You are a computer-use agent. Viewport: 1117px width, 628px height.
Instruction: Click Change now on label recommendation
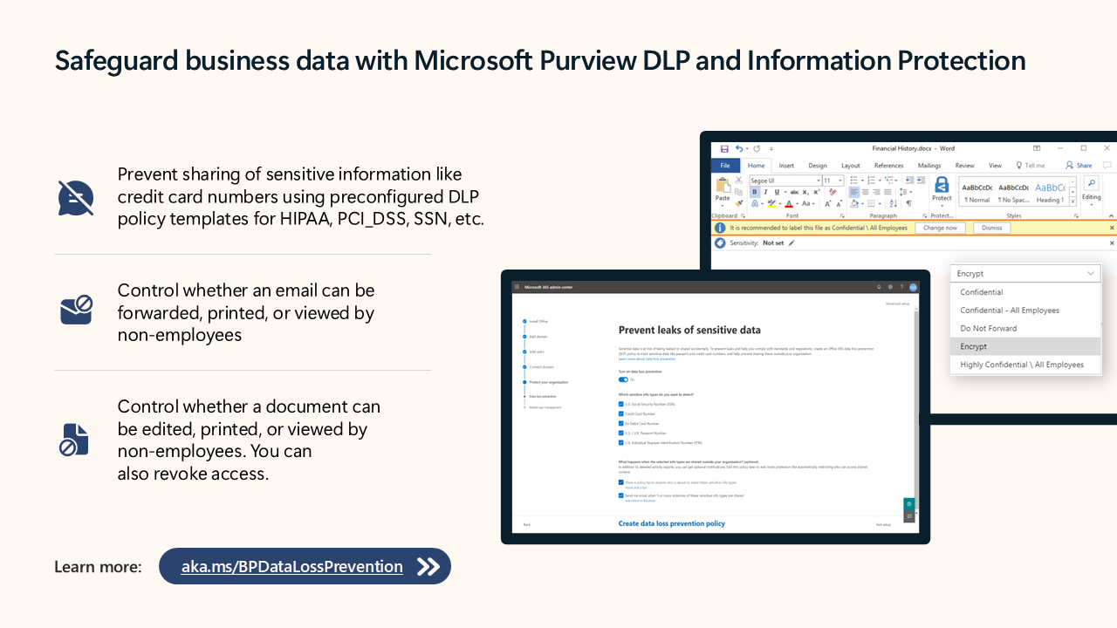point(940,228)
